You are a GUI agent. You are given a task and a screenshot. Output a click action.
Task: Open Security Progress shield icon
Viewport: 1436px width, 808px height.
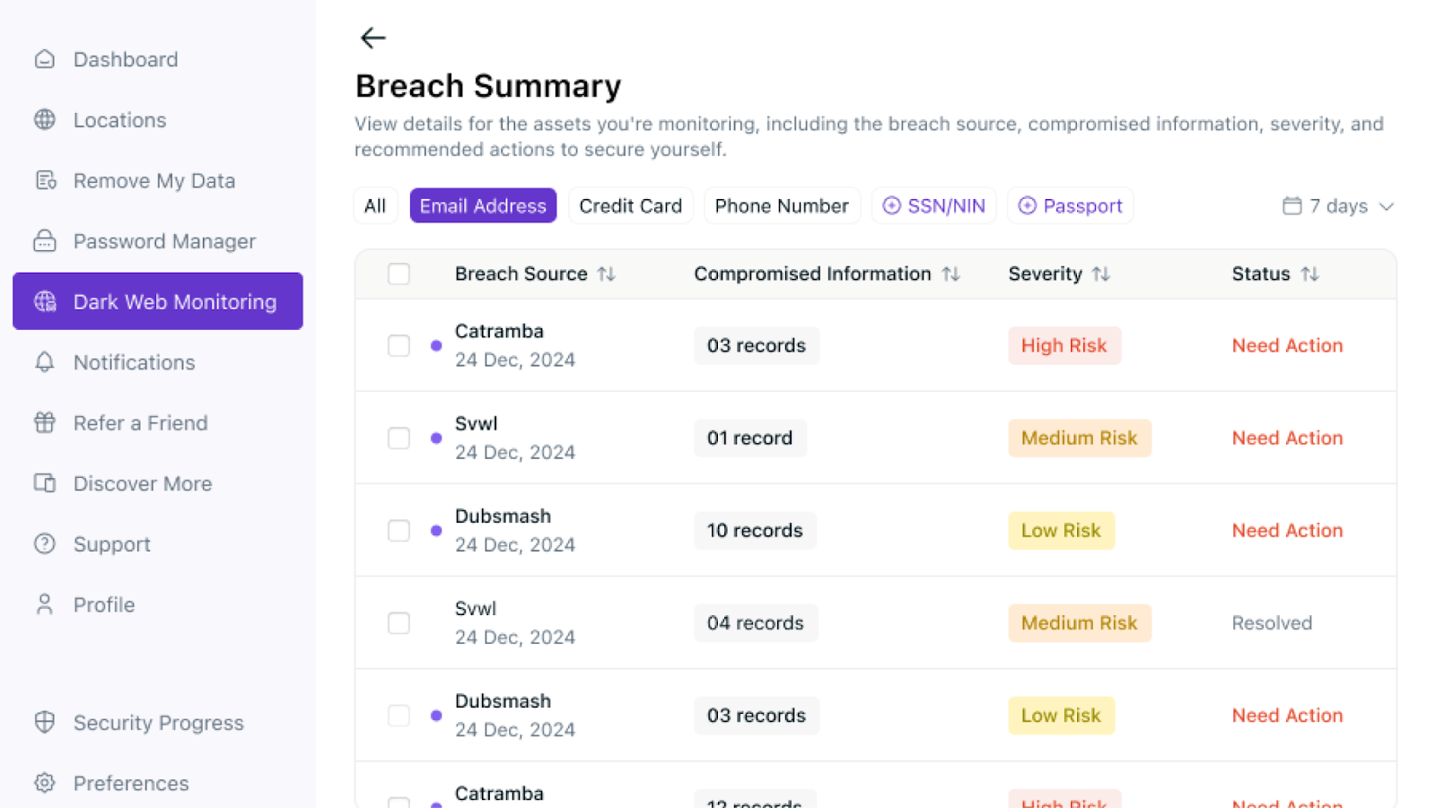[x=45, y=723]
